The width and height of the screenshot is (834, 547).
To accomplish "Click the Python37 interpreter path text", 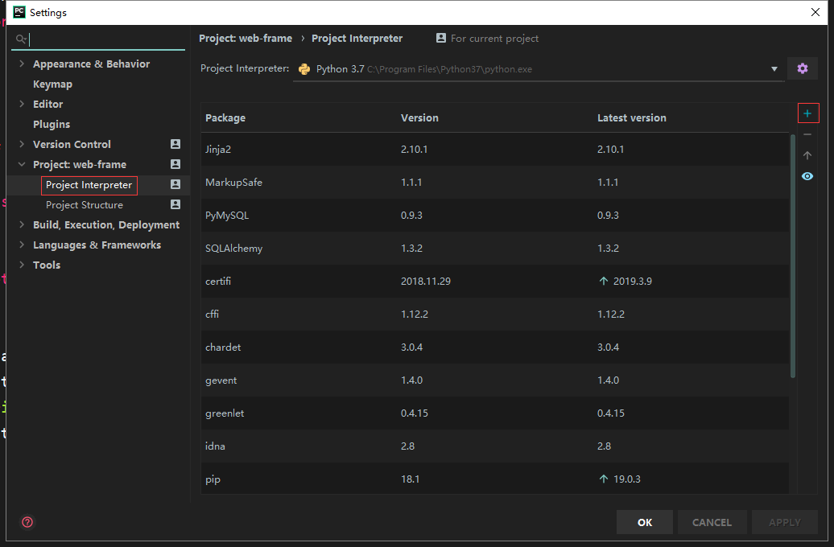I will coord(449,70).
